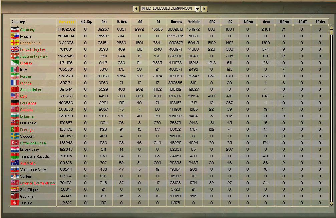Sort by AC column header

pyautogui.click(x=230, y=22)
